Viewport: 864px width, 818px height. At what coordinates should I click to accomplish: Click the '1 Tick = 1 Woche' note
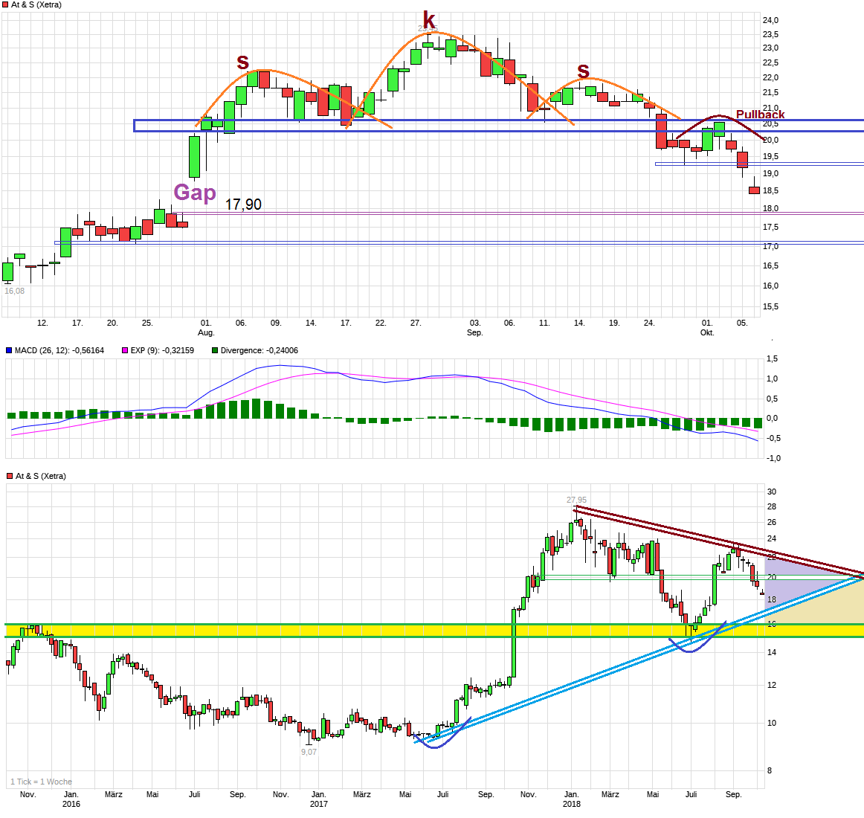click(x=42, y=782)
